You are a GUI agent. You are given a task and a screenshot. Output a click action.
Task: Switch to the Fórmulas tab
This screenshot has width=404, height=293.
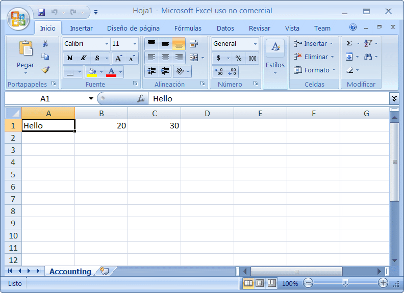(188, 29)
